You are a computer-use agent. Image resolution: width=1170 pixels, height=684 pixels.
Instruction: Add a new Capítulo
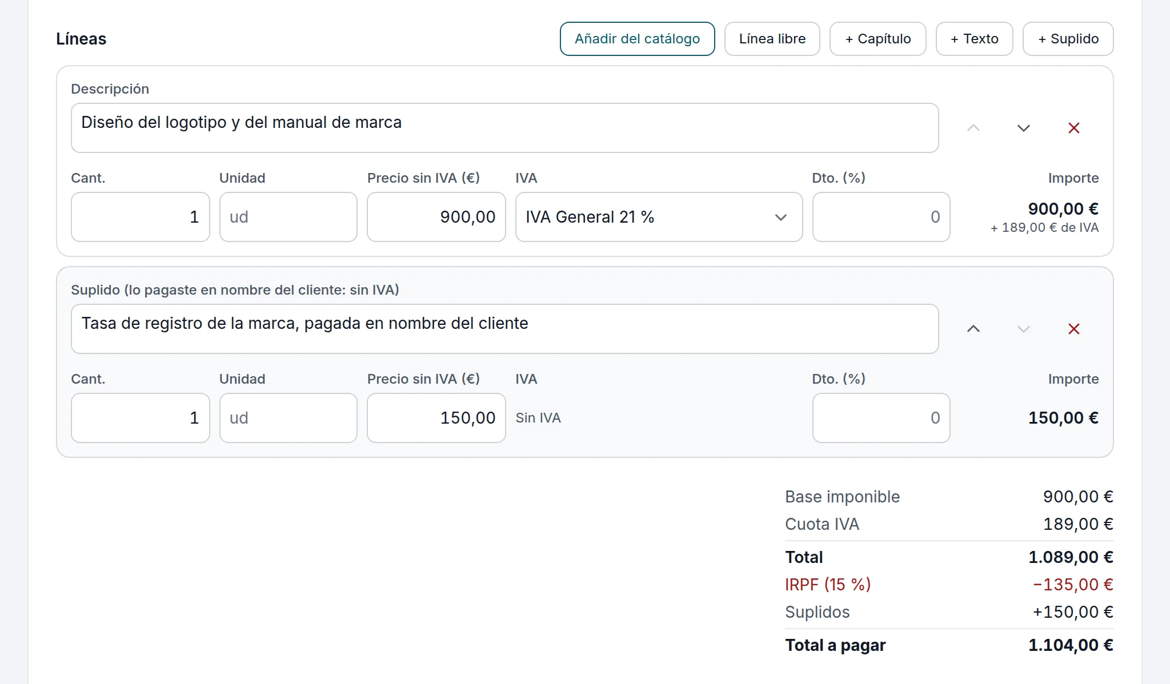(878, 39)
